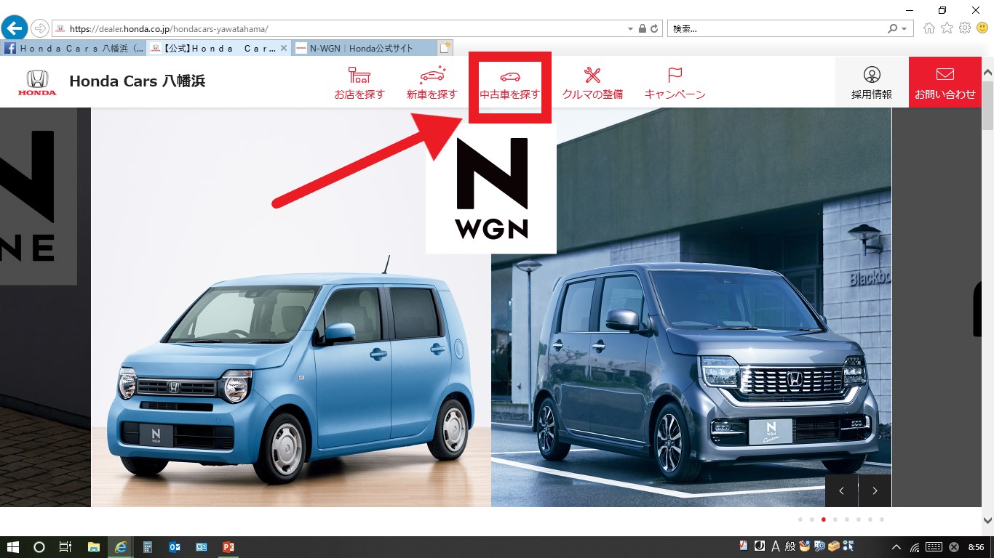Expand the address bar URL dropdown
994x558 pixels.
pos(630,29)
